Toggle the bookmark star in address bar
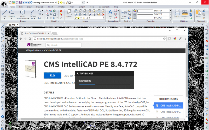This screenshot has height=130, width=209. click(x=164, y=38)
